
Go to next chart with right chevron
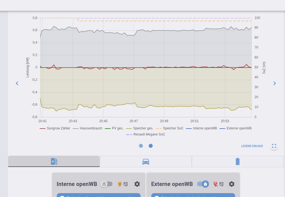[275, 83]
